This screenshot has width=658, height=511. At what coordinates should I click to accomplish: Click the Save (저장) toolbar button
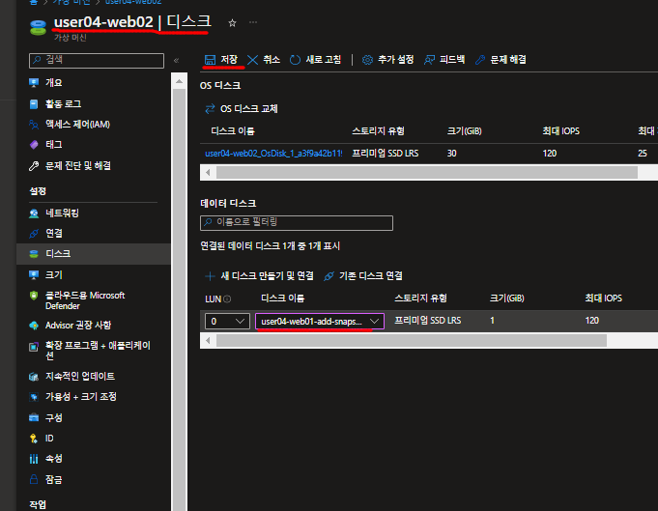[x=220, y=60]
